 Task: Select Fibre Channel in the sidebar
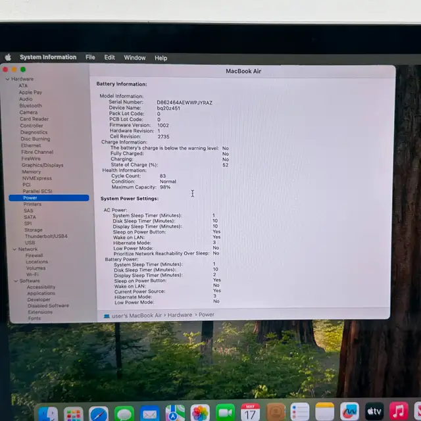pyautogui.click(x=37, y=152)
